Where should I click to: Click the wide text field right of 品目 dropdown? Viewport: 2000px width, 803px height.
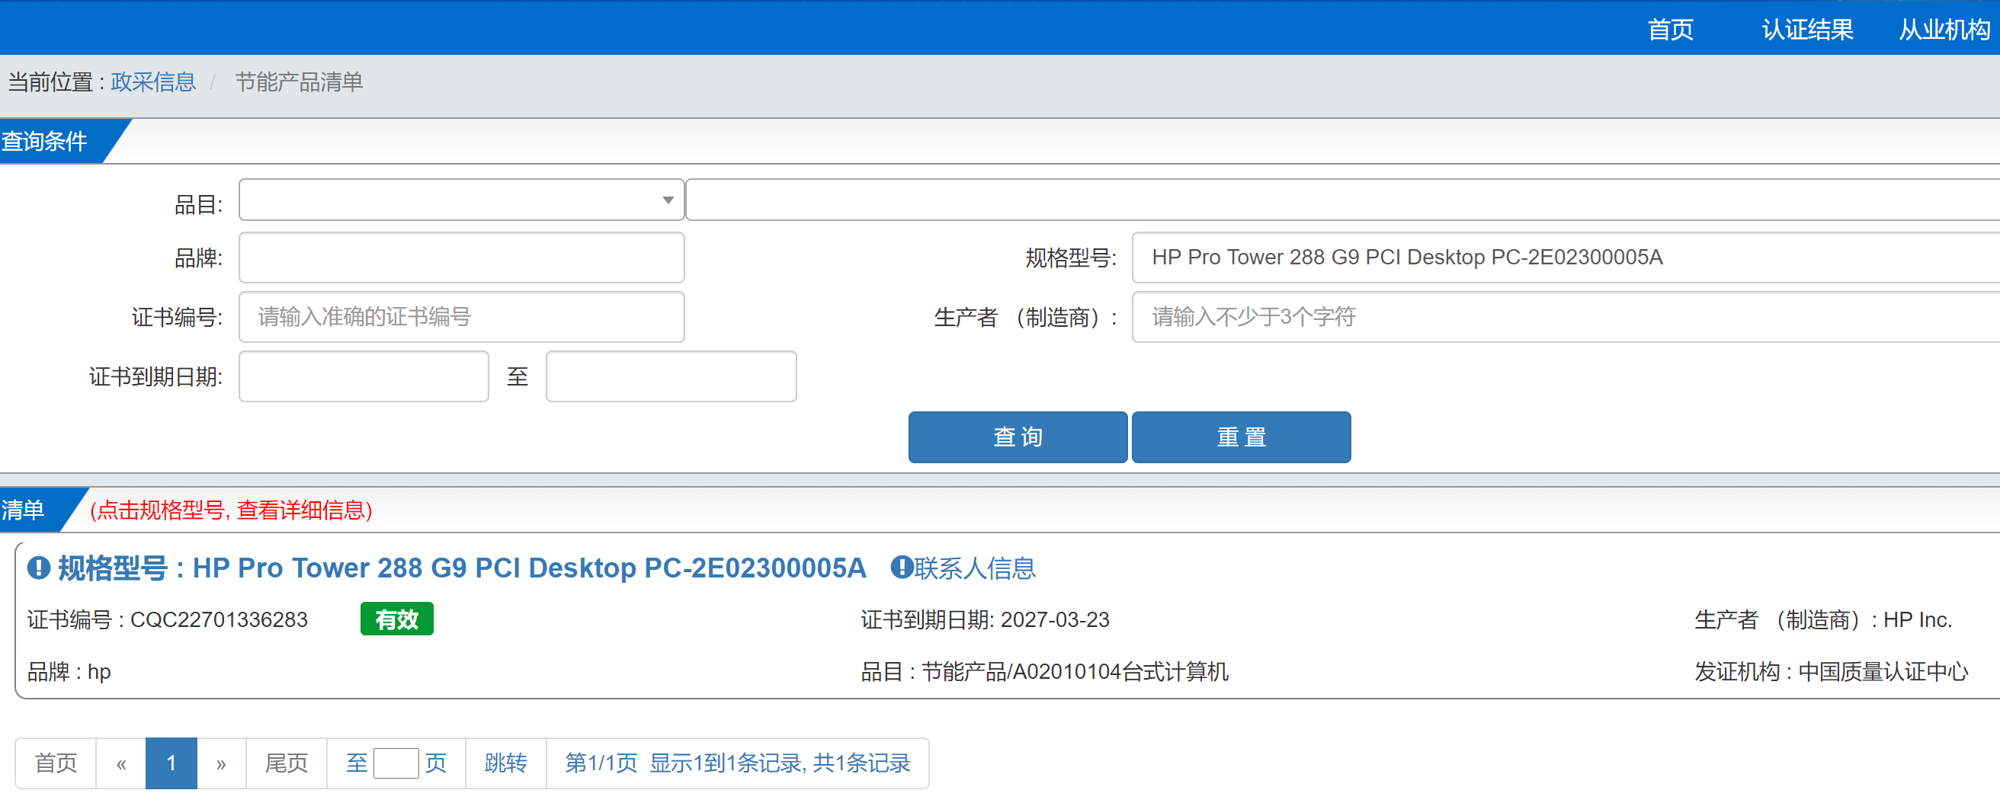(1343, 200)
